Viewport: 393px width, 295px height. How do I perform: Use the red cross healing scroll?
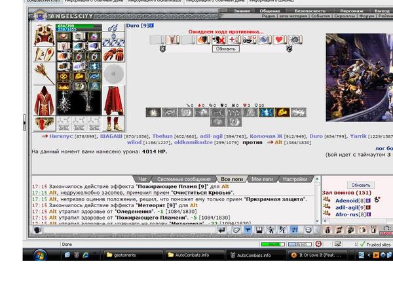234,39
